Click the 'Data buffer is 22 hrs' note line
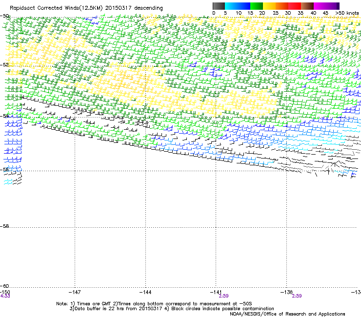 click(x=172, y=309)
